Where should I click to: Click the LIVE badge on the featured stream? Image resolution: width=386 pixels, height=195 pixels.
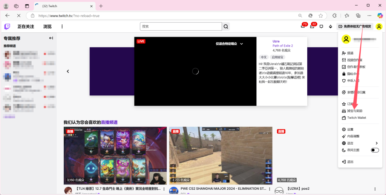[141, 41]
